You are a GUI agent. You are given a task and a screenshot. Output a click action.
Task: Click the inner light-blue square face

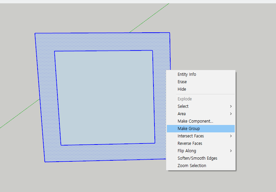pyautogui.click(x=105, y=98)
